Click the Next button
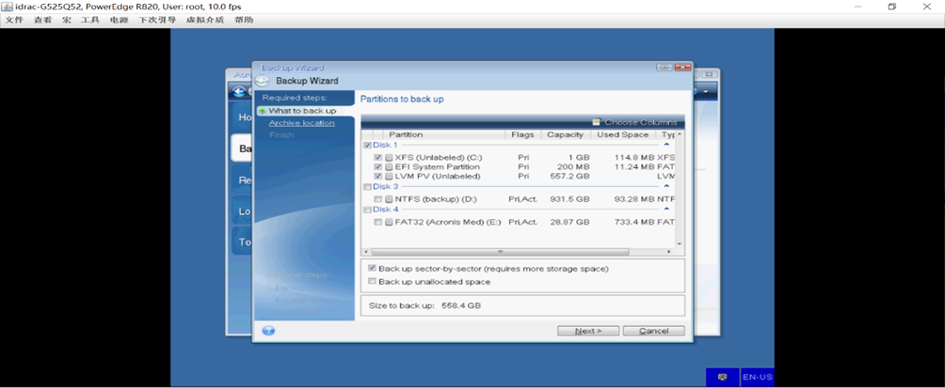Viewport: 945px width, 388px height. [587, 331]
